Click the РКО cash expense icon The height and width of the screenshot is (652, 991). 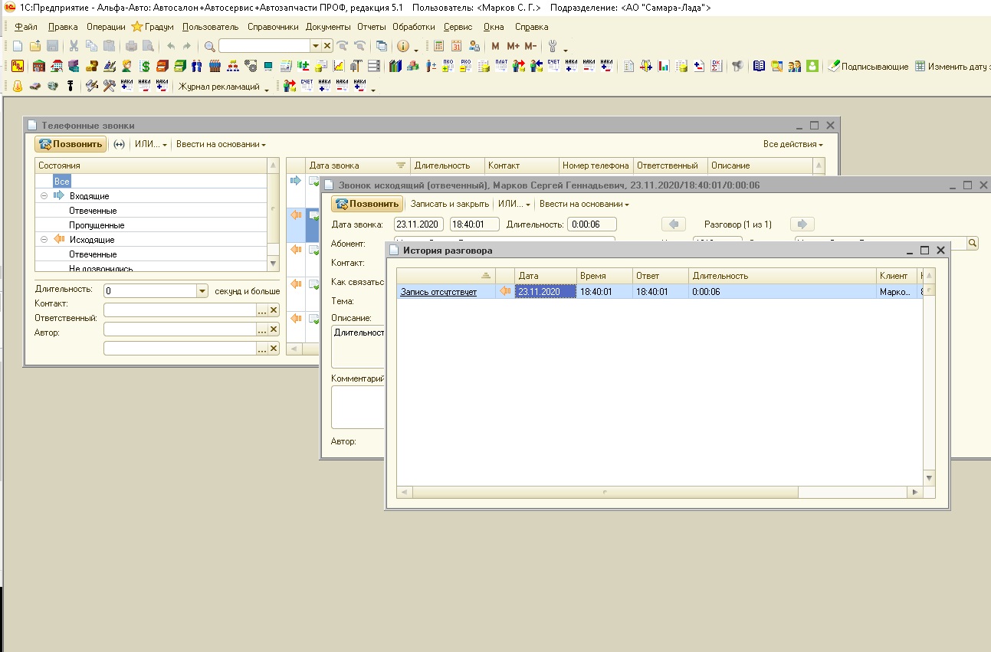(466, 66)
